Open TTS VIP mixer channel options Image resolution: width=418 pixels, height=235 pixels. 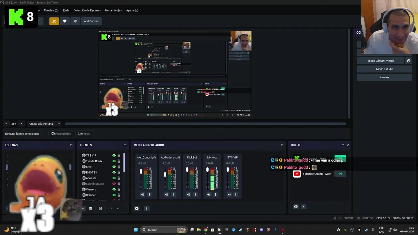click(235, 195)
